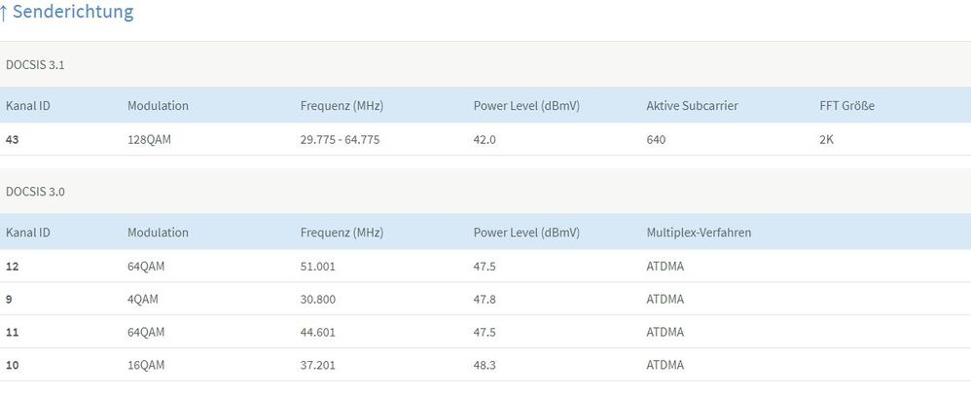Click the Senderichtung heading
Viewport: 971px width, 394px height.
click(73, 13)
